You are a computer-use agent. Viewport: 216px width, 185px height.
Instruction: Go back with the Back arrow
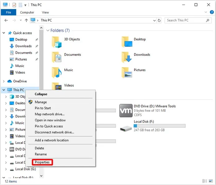coord(6,20)
